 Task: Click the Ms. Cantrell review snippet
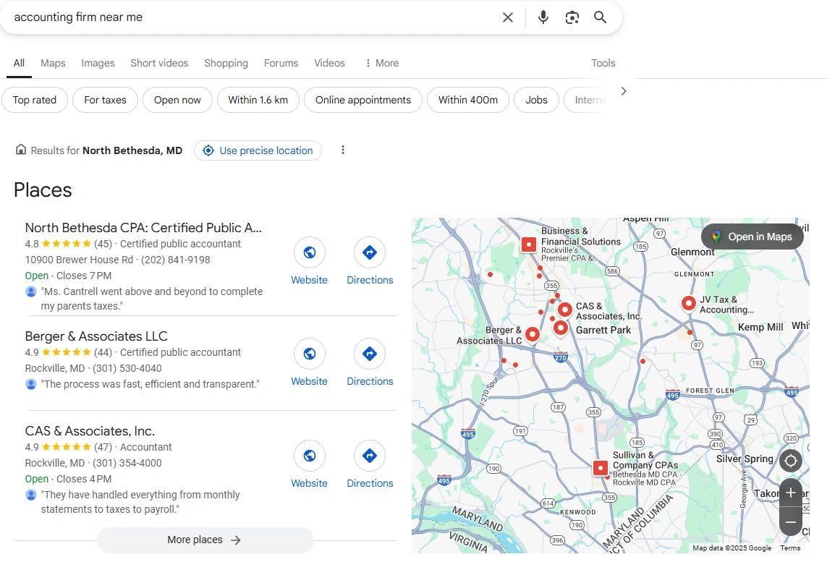click(x=151, y=299)
